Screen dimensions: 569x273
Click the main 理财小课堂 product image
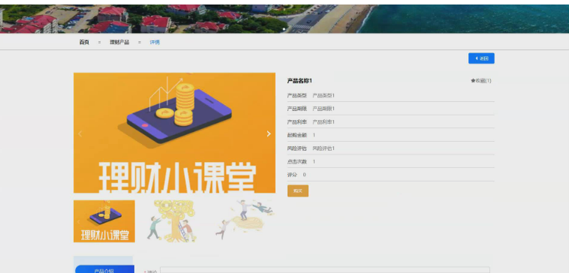[175, 133]
